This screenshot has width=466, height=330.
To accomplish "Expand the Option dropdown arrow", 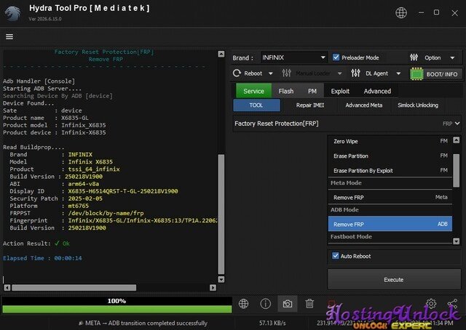I will pyautogui.click(x=452, y=57).
